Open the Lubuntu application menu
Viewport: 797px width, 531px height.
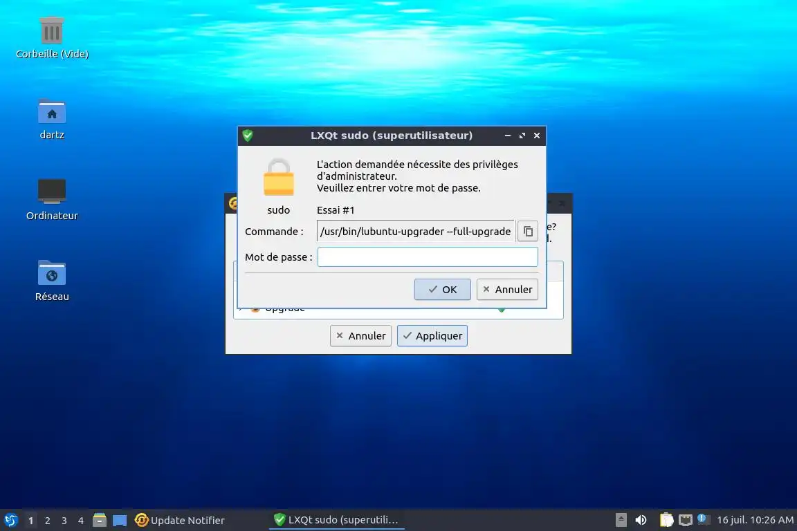(10, 521)
